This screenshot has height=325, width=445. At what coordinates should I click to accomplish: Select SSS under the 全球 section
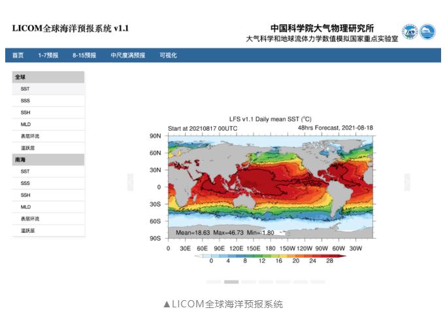point(48,101)
